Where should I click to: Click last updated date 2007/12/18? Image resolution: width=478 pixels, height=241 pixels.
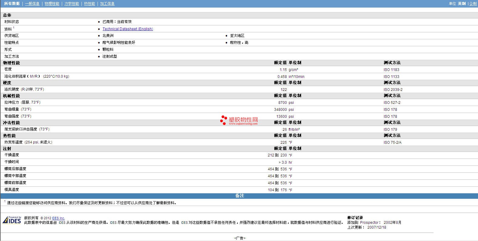(x=377, y=227)
